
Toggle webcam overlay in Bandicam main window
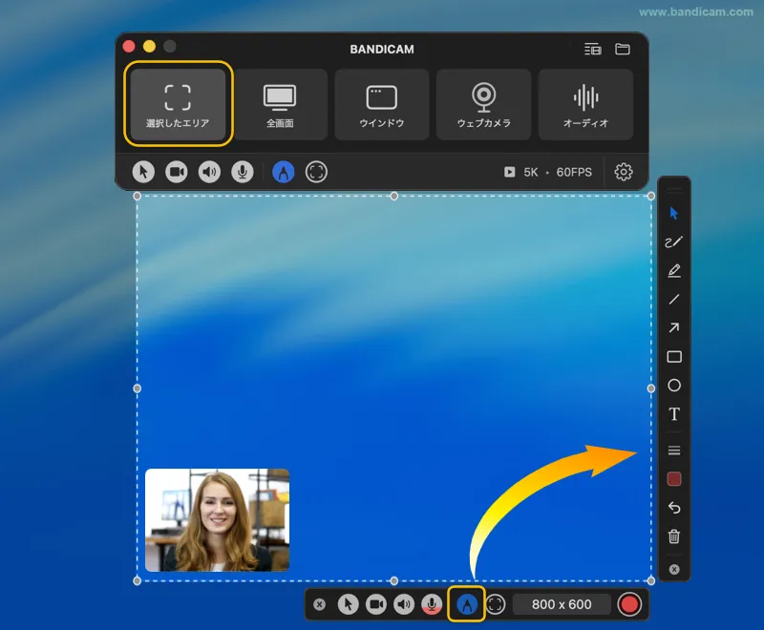(x=177, y=172)
